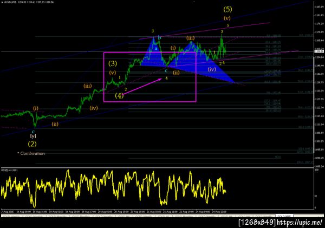This screenshot has height=228, width=325.
Task: Click the current price marker on price axis
Action: tap(319, 51)
